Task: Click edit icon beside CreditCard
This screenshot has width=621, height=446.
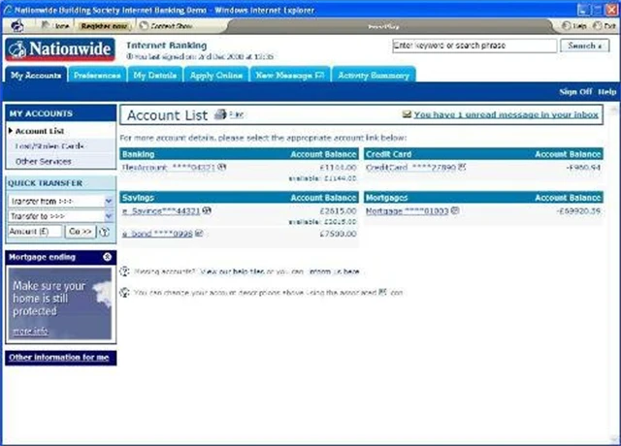Action: point(462,167)
